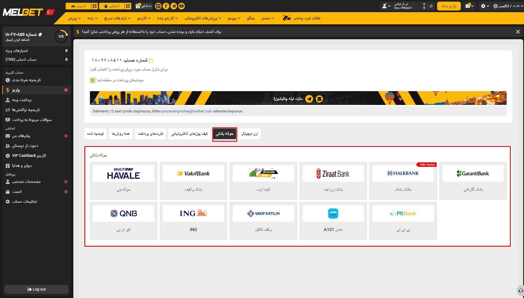Open my messages in sidebar
Viewport: 524px width, 298px height.
coord(36,136)
